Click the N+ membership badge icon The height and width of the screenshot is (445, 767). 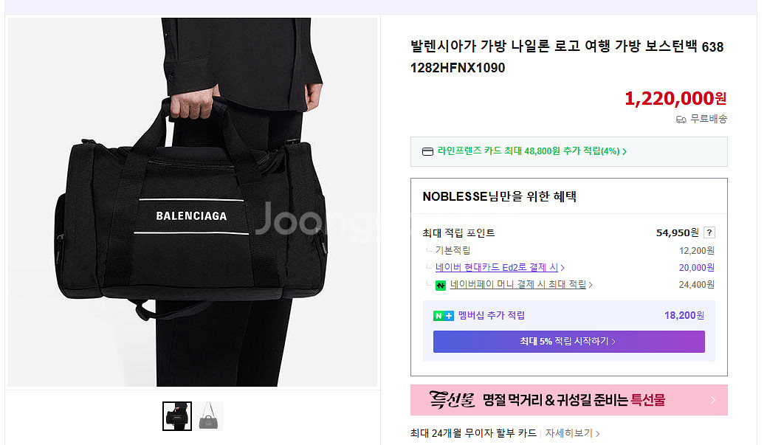444,316
